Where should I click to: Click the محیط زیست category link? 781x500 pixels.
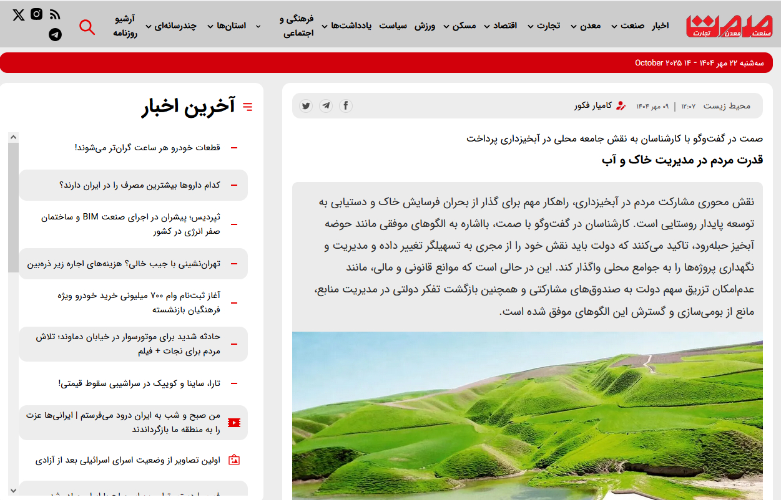[727, 106]
